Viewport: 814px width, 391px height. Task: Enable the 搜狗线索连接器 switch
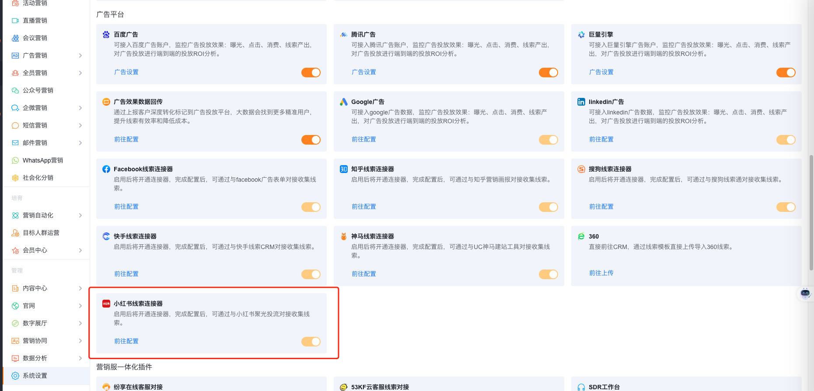coord(786,207)
